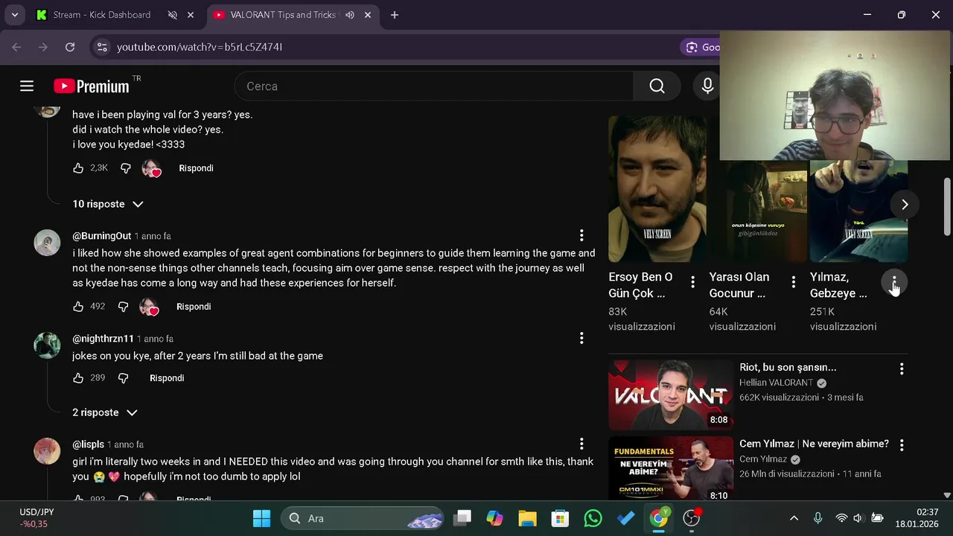
Task: Mute the VALORANT Tips and Tricks tab audio
Action: pyautogui.click(x=350, y=15)
